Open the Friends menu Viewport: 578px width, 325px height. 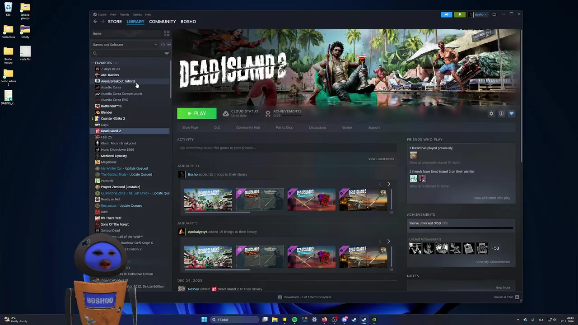[124, 14]
